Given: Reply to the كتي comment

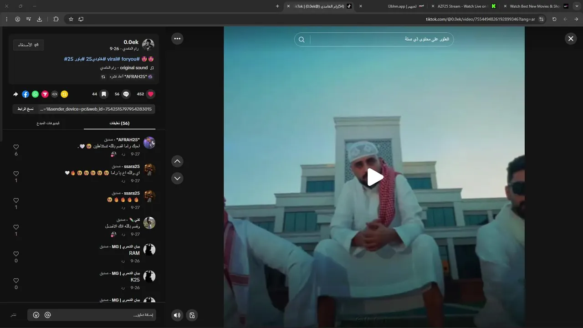Looking at the screenshot, I should tap(123, 234).
